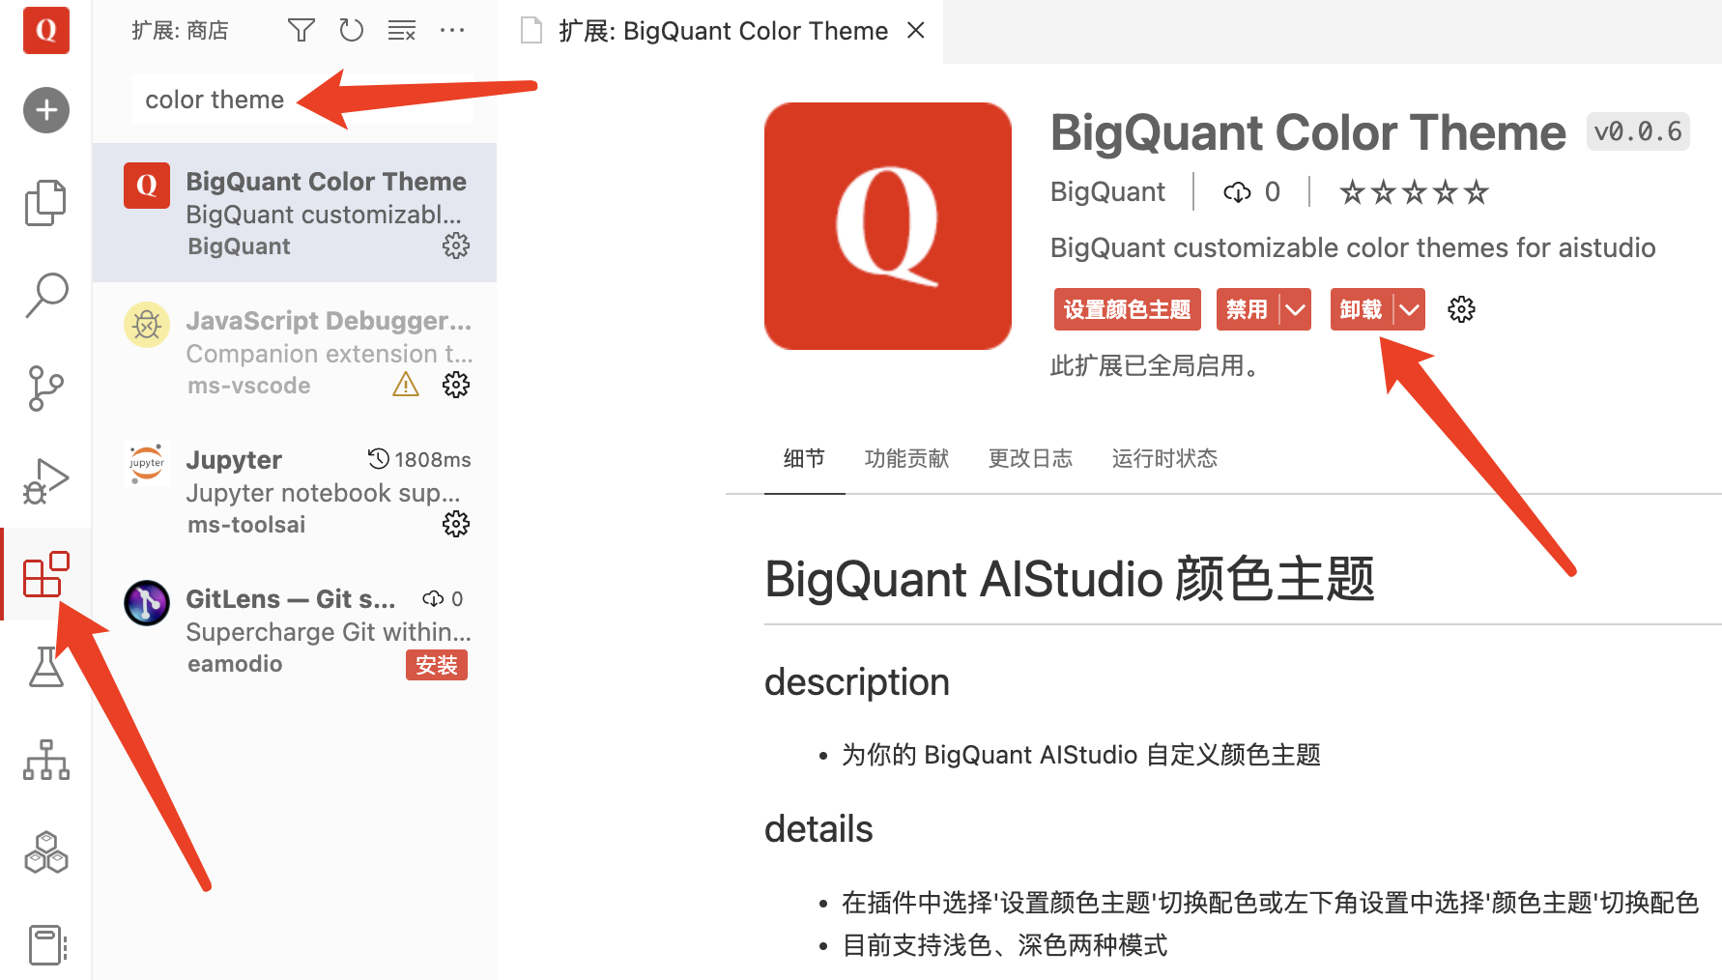
Task: Click the large BigQuant extension logo
Action: pos(888,226)
